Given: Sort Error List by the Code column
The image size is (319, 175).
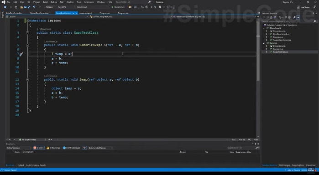Looking at the screenshot, I should coord(17,152).
